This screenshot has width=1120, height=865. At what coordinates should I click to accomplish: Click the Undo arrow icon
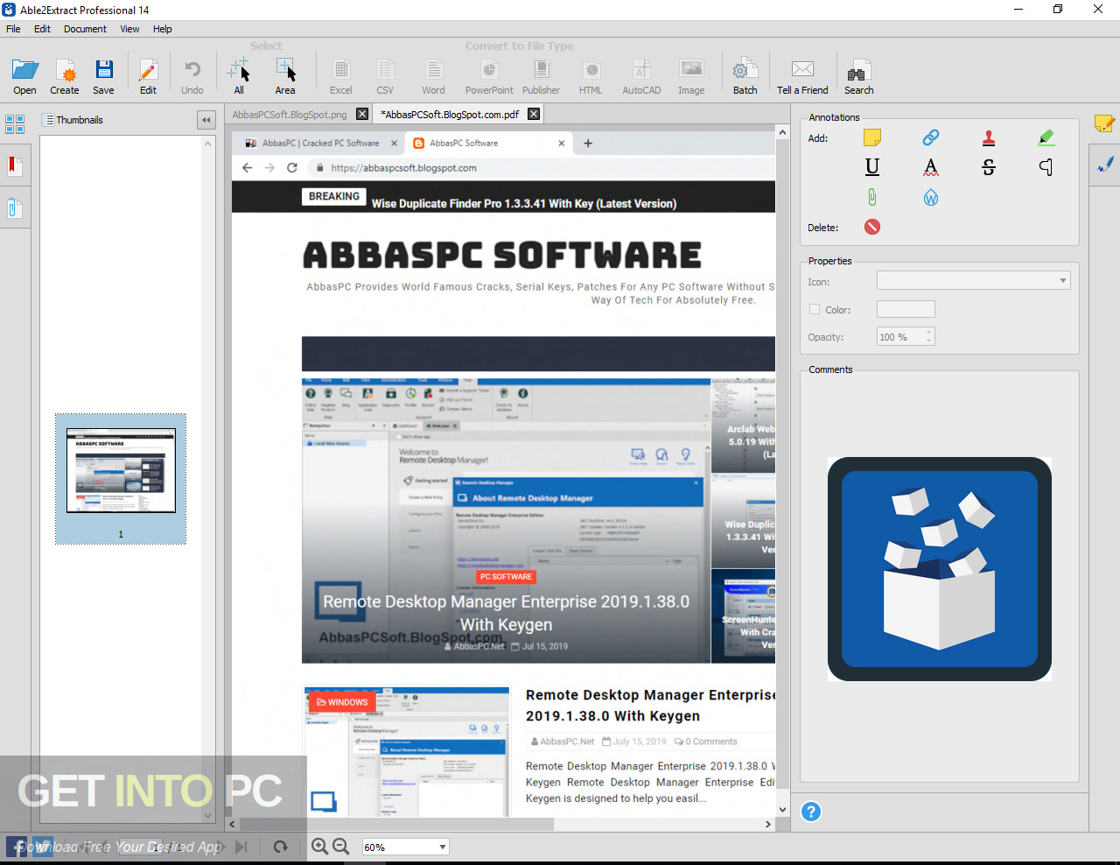point(192,70)
